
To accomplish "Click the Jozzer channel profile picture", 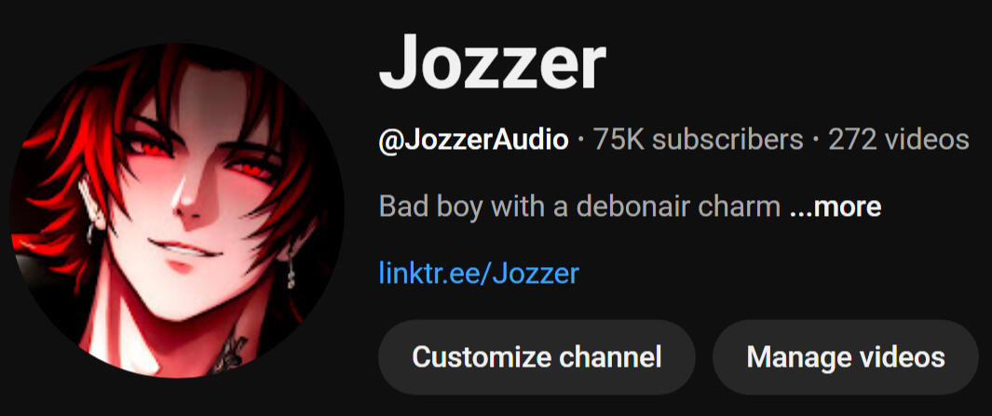I will (176, 210).
